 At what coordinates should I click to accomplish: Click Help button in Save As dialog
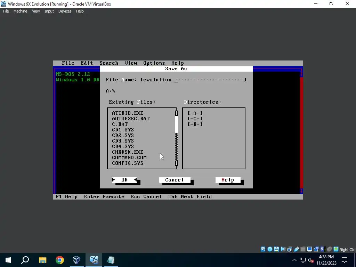(x=228, y=180)
